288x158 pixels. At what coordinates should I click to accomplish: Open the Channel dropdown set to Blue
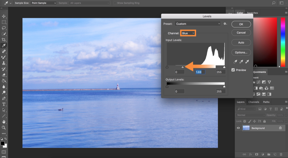pos(188,33)
